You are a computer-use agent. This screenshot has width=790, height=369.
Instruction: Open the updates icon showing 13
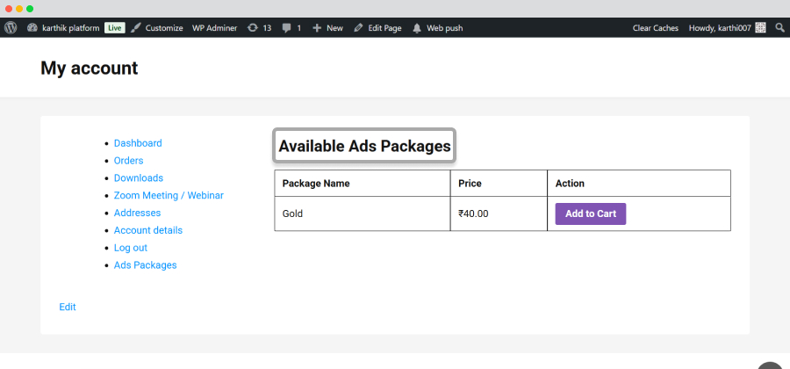pyautogui.click(x=253, y=28)
